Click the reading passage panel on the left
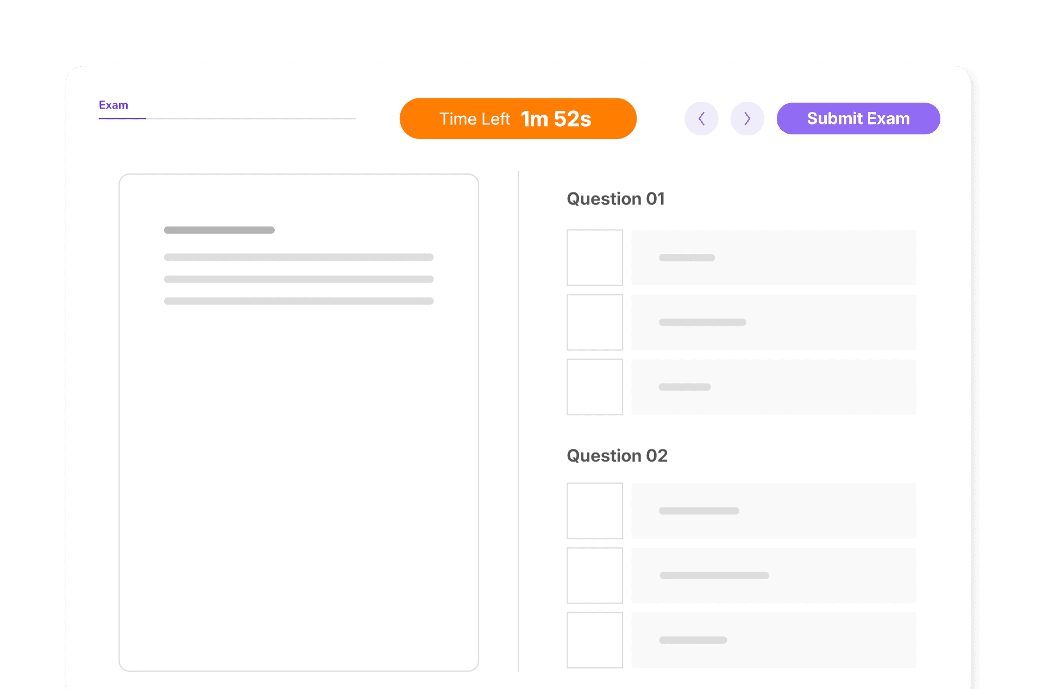The image size is (1043, 689). [299, 423]
